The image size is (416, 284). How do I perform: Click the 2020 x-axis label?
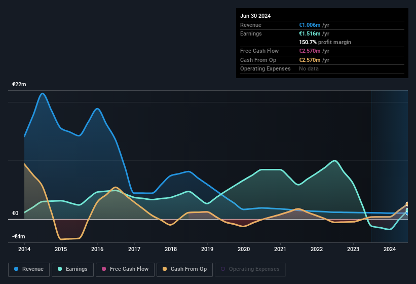pyautogui.click(x=244, y=249)
